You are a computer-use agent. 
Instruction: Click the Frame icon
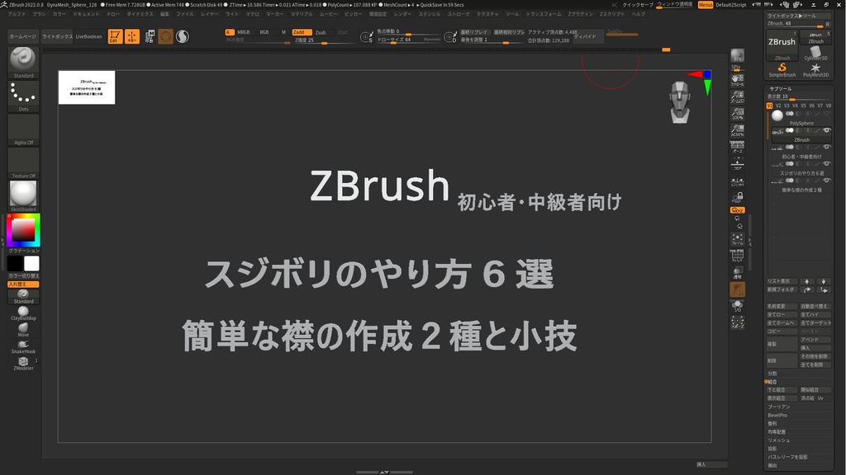point(737,239)
